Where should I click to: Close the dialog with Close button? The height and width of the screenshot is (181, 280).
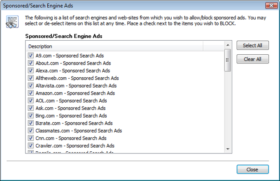click(253, 169)
